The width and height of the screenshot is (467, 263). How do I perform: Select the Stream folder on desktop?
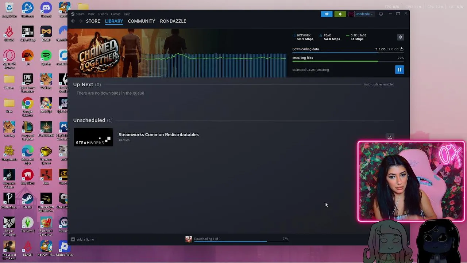(x=9, y=82)
